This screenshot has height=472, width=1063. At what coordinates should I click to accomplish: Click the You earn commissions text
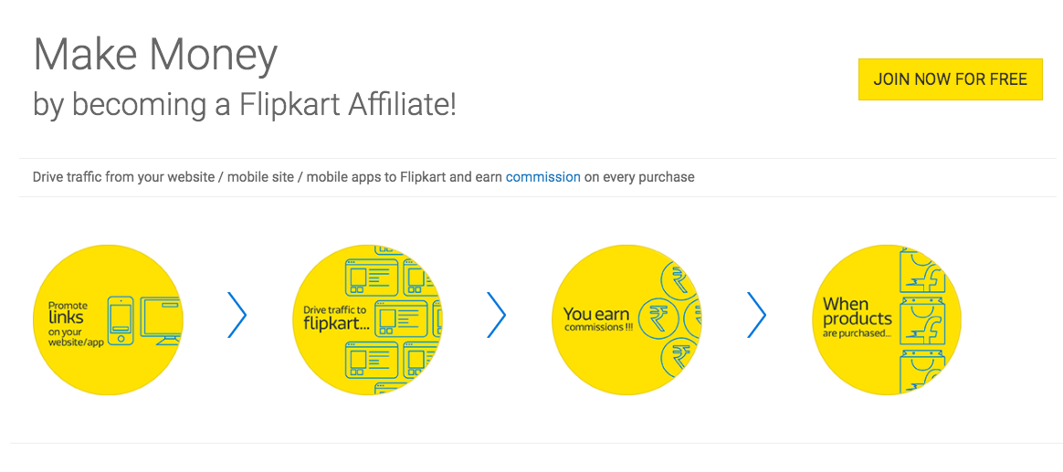(596, 320)
